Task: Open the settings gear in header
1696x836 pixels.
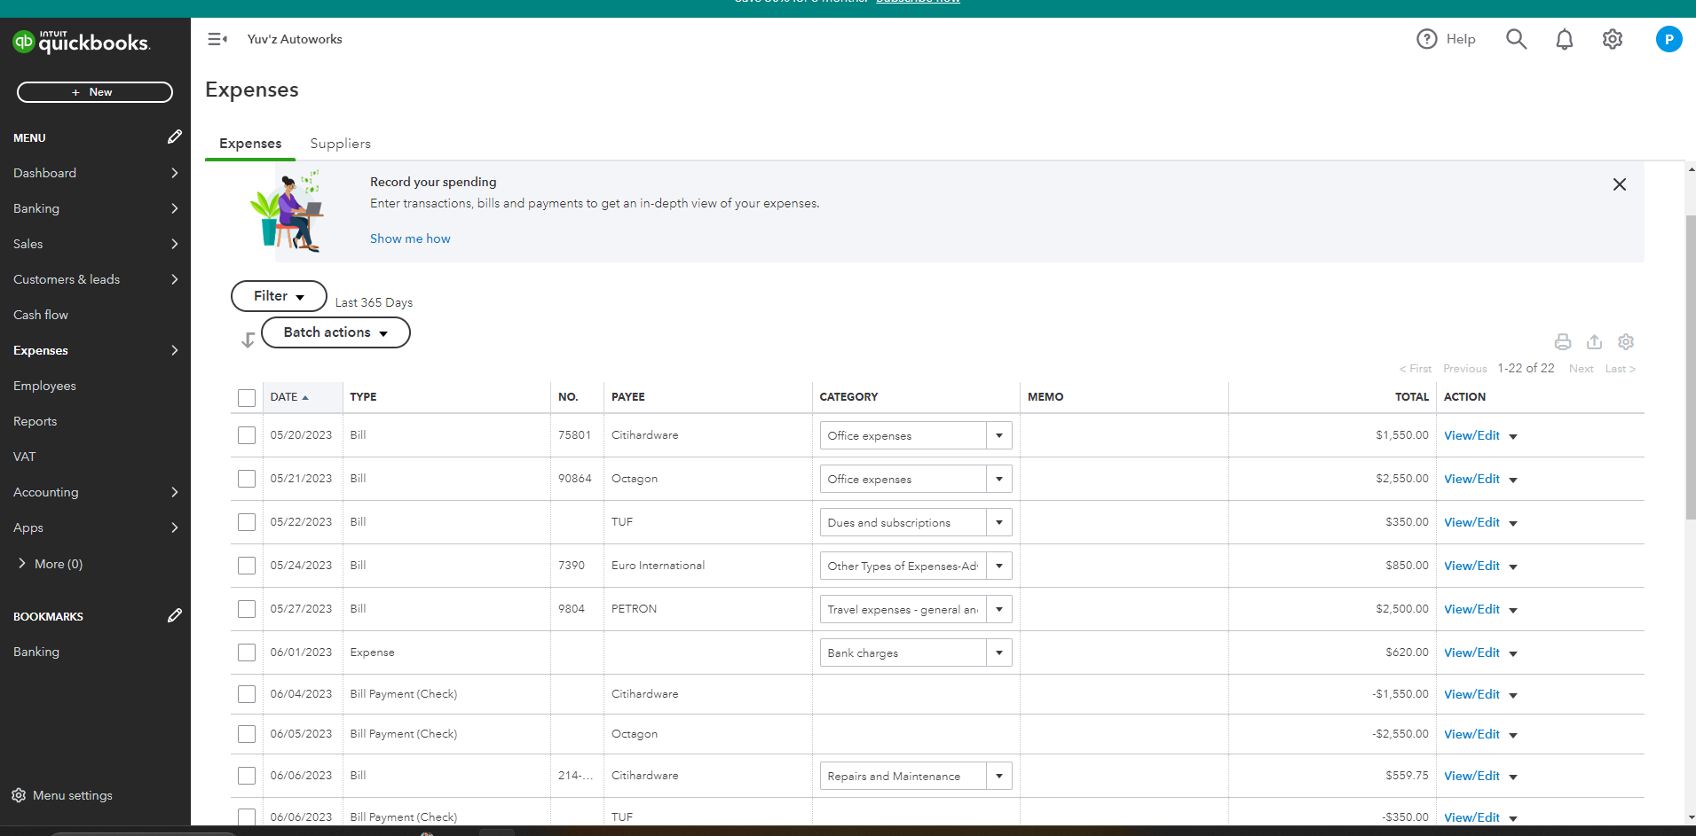Action: [x=1613, y=39]
